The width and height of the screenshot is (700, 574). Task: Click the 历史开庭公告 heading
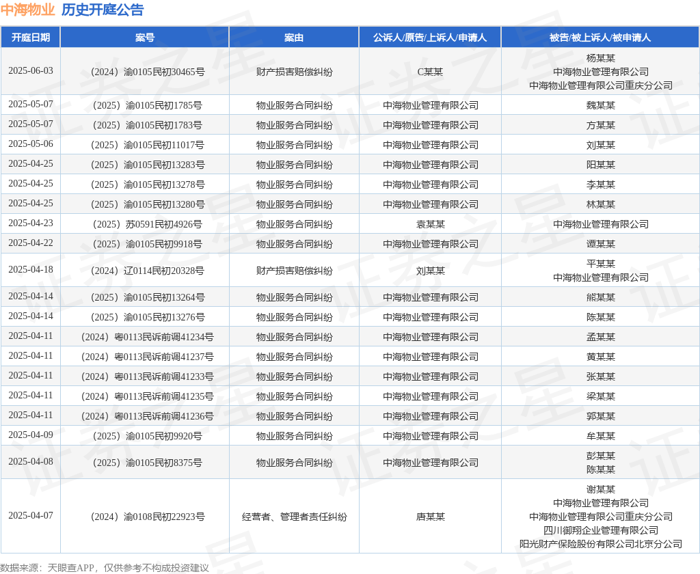103,10
